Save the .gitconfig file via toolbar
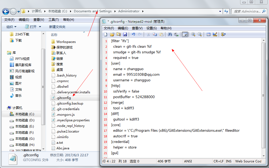 pos(125,34)
